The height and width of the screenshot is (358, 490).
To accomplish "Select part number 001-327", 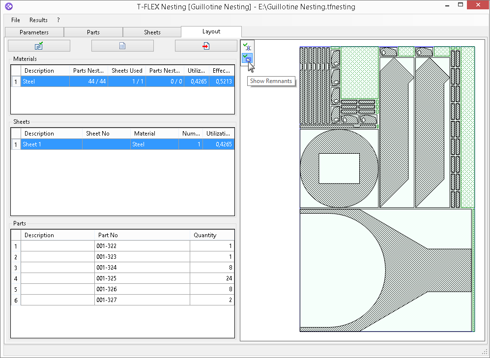I will (x=142, y=300).
